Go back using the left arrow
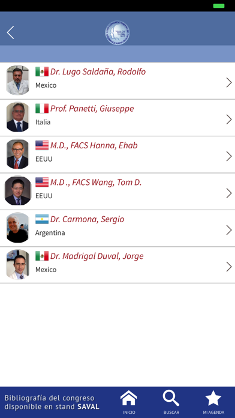The image size is (235, 418). [10, 33]
